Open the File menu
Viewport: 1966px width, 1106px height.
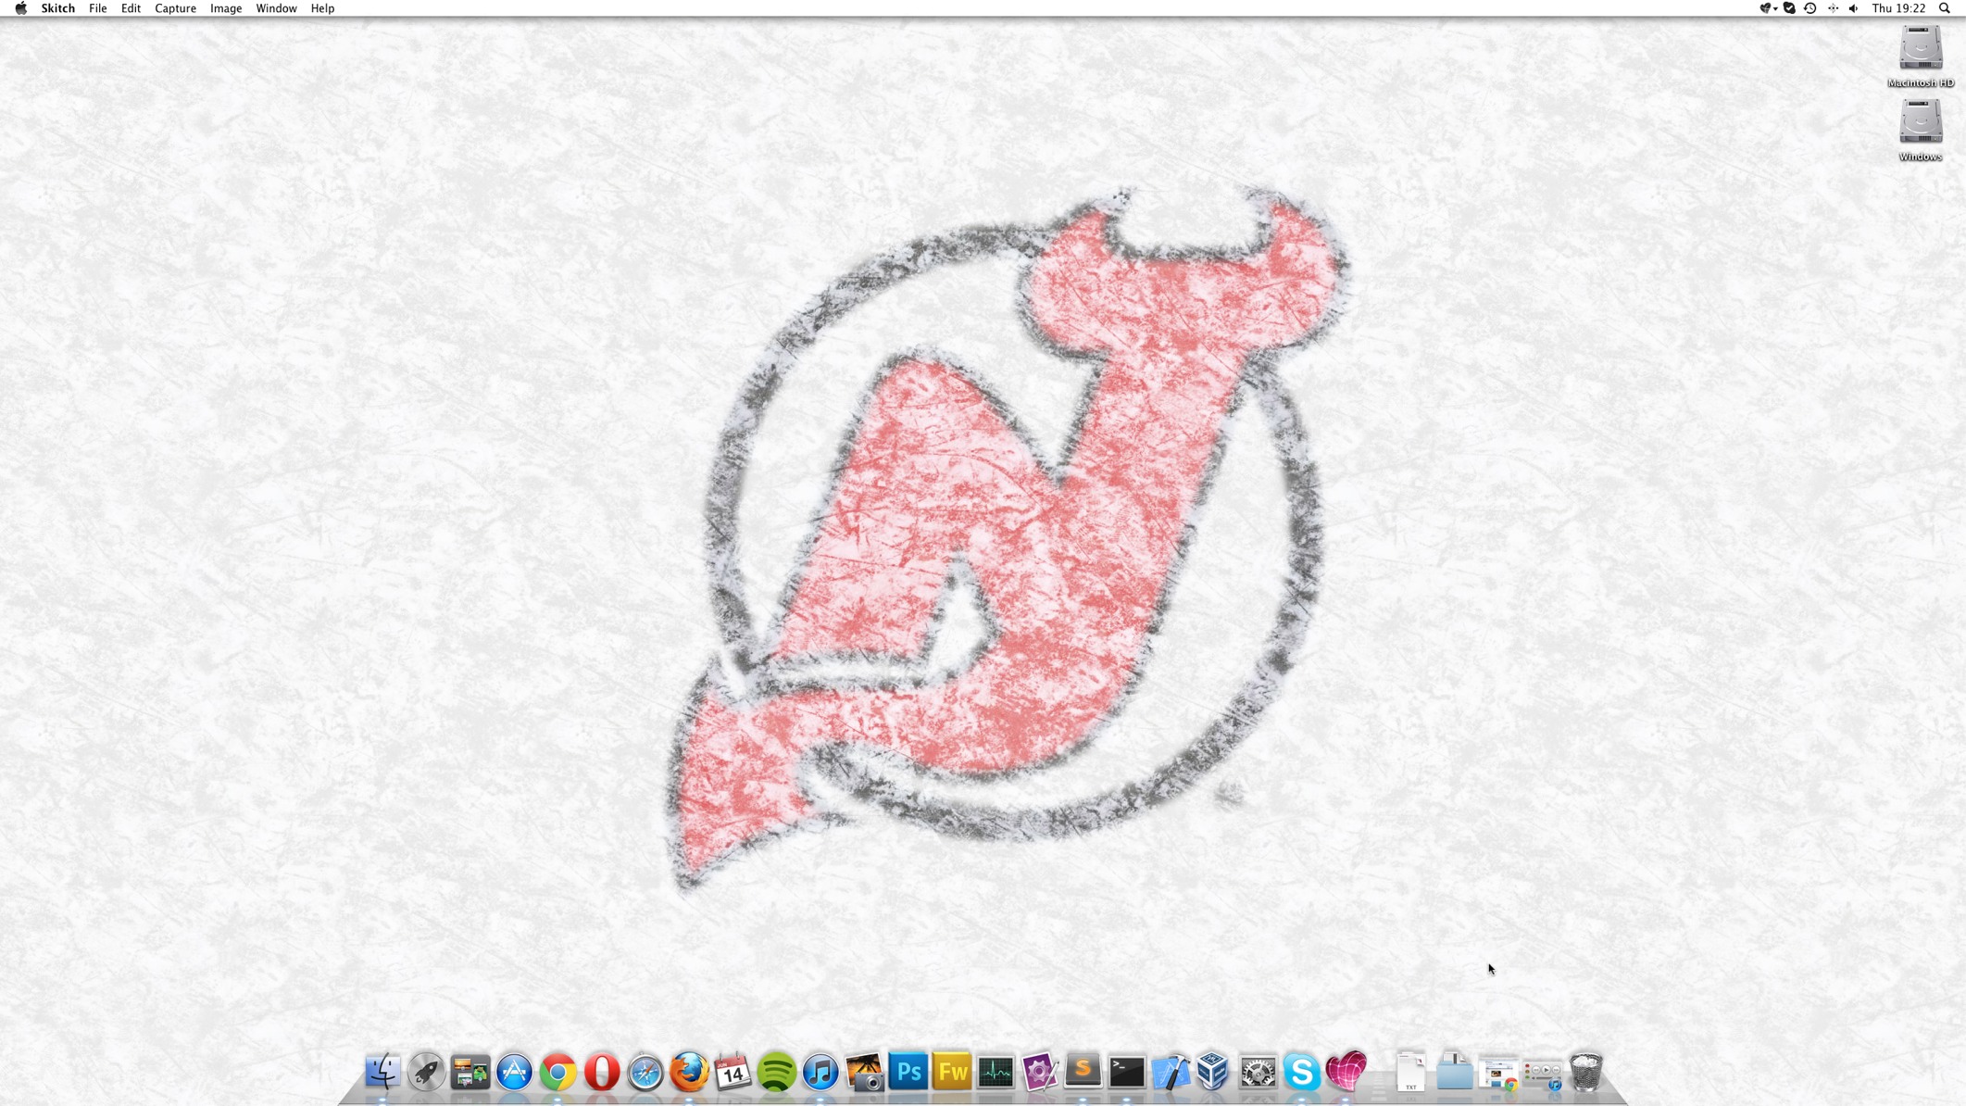(97, 8)
